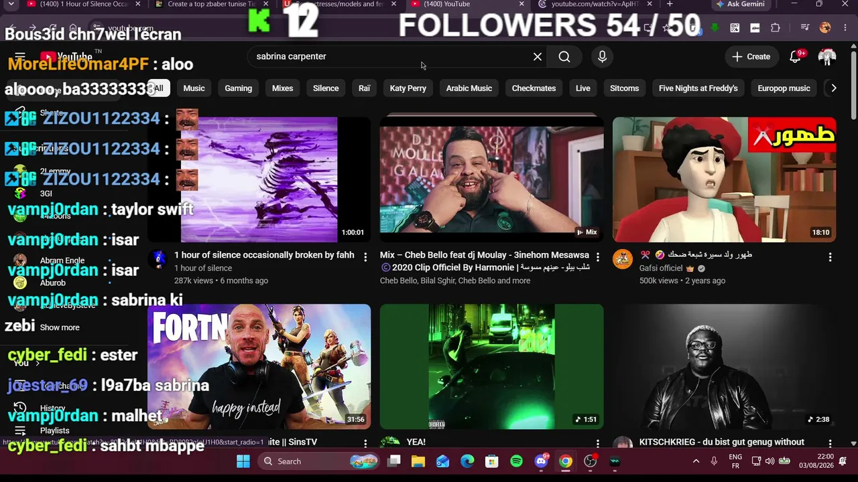This screenshot has width=858, height=482.
Task: Click the system tray microphone icon
Action: point(714,461)
